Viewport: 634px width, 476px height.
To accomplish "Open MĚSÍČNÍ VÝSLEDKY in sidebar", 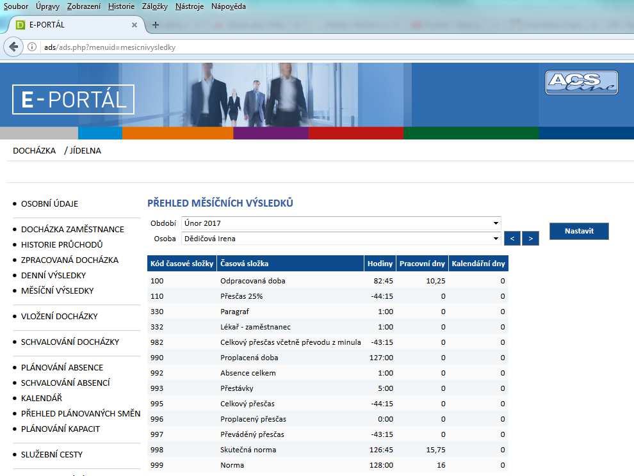I will point(58,291).
